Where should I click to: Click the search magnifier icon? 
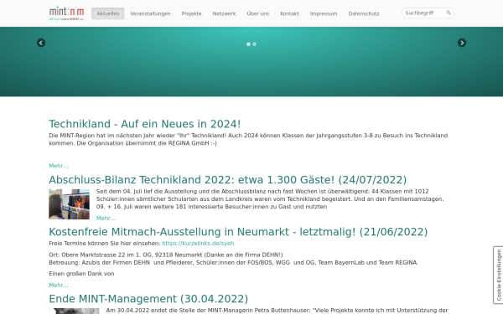click(449, 13)
